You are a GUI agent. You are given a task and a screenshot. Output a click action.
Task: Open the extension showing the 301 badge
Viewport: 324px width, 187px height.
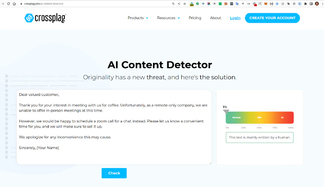pos(192,4)
